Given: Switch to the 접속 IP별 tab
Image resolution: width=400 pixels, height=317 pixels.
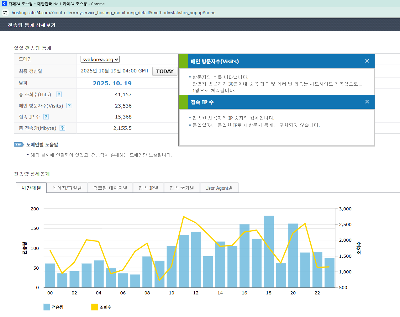Looking at the screenshot, I should pyautogui.click(x=148, y=188).
